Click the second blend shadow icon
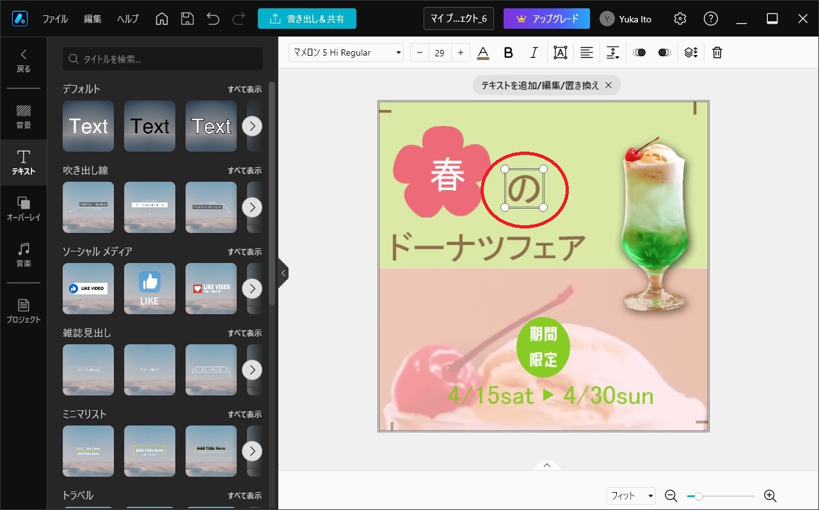 pos(664,53)
